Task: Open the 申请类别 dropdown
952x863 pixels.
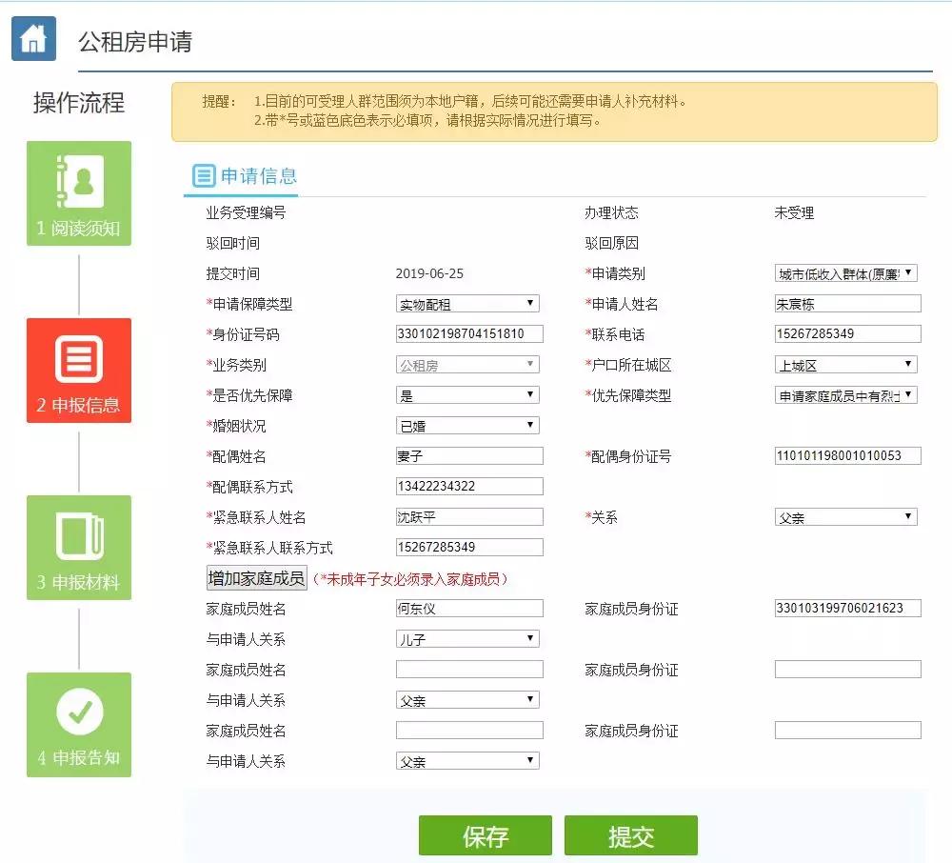Action: click(846, 272)
